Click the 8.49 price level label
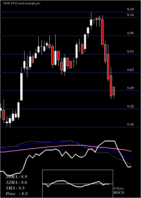Image resolution: width=141 pixels, height=198 pixels. (x=130, y=88)
